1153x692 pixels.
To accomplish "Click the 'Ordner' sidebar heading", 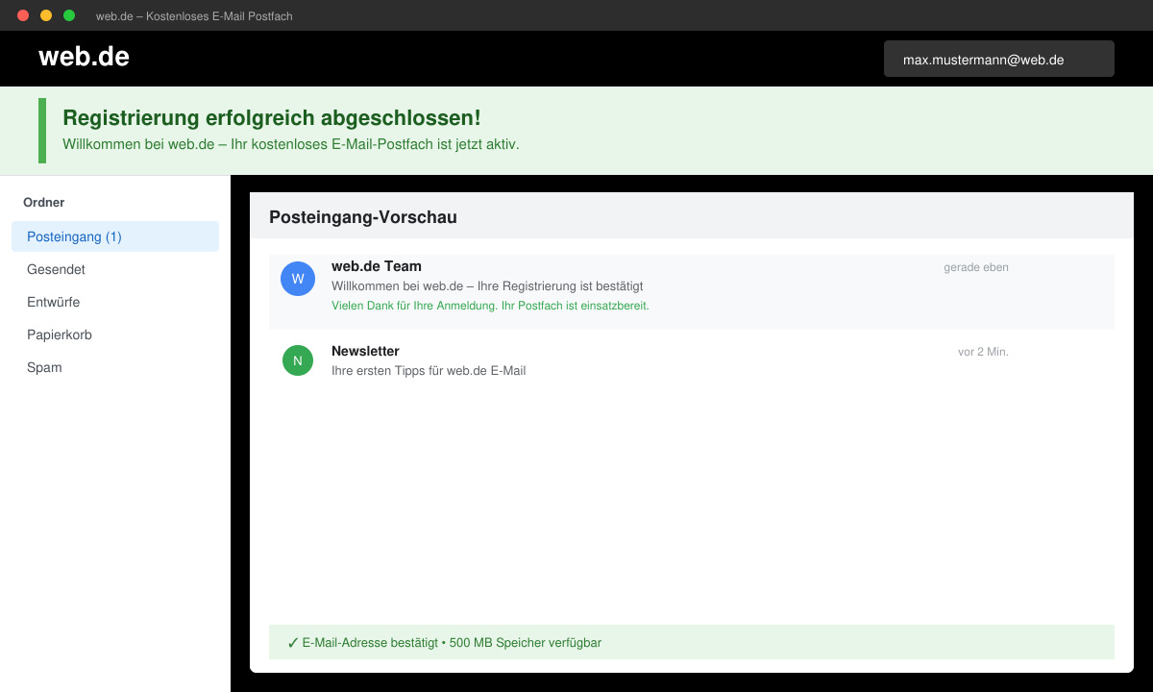I will pyautogui.click(x=44, y=202).
